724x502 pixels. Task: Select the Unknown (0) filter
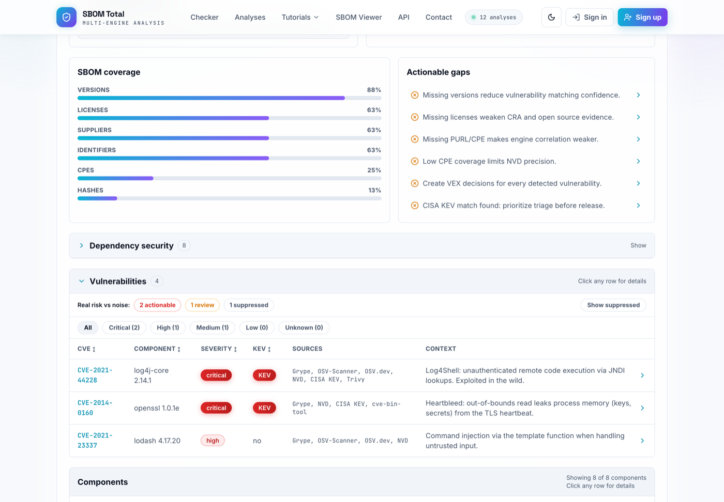click(304, 327)
